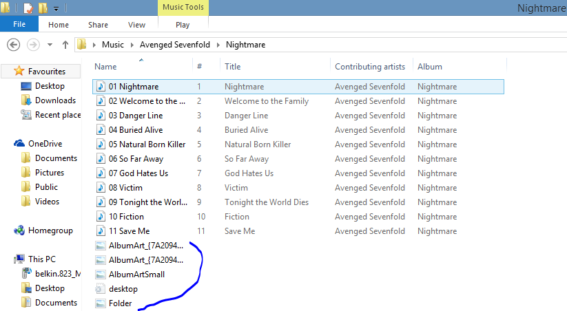Open the Customize Quick Access Toolbar dropdown

(x=56, y=8)
